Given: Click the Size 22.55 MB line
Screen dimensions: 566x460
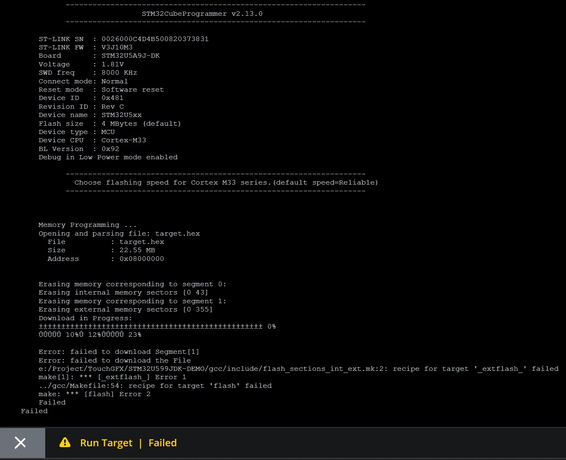Looking at the screenshot, I should pos(101,250).
